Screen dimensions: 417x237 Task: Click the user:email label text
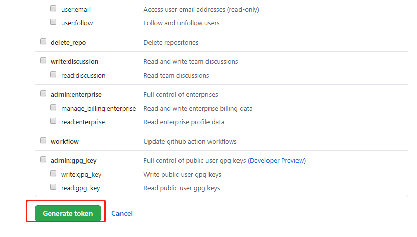(x=76, y=10)
